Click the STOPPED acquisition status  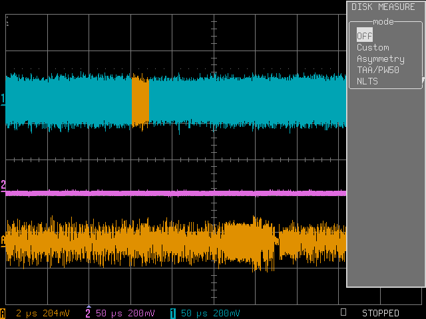(380, 313)
